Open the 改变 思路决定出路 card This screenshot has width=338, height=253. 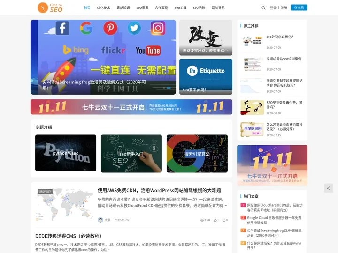(x=206, y=37)
